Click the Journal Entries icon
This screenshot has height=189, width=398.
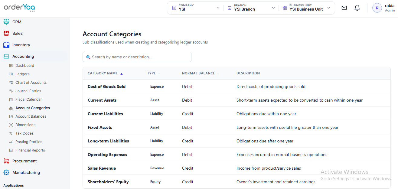click(11, 91)
